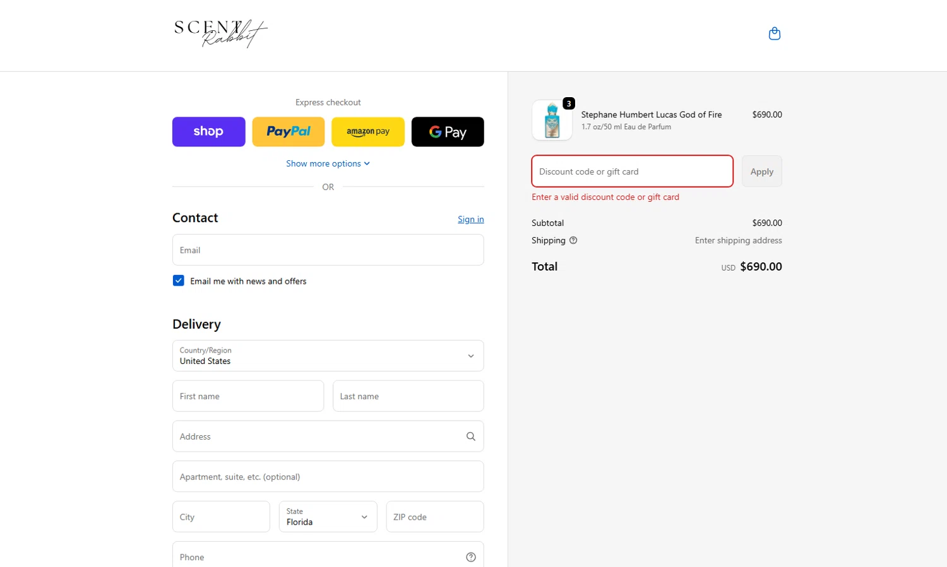Click the Subtotal label
Screen dimensions: 947x567
[x=548, y=223]
